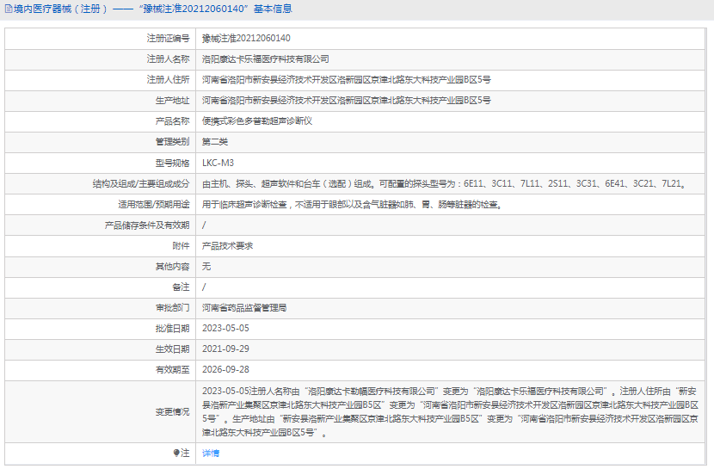Click registration number value 豫械注准20212060140 in table
Screen dimensions: 714x469
[246, 38]
